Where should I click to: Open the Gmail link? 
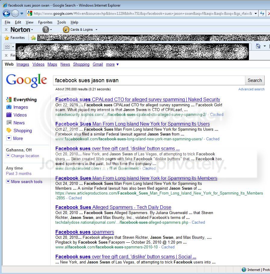[x=98, y=64]
